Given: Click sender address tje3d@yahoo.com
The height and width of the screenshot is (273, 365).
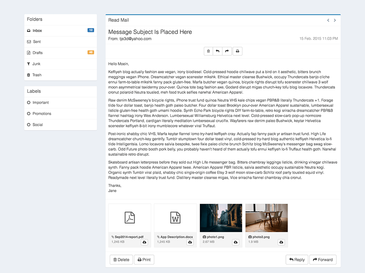Looking at the screenshot, I should [135, 39].
